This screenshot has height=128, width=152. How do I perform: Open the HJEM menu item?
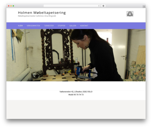(20, 26)
